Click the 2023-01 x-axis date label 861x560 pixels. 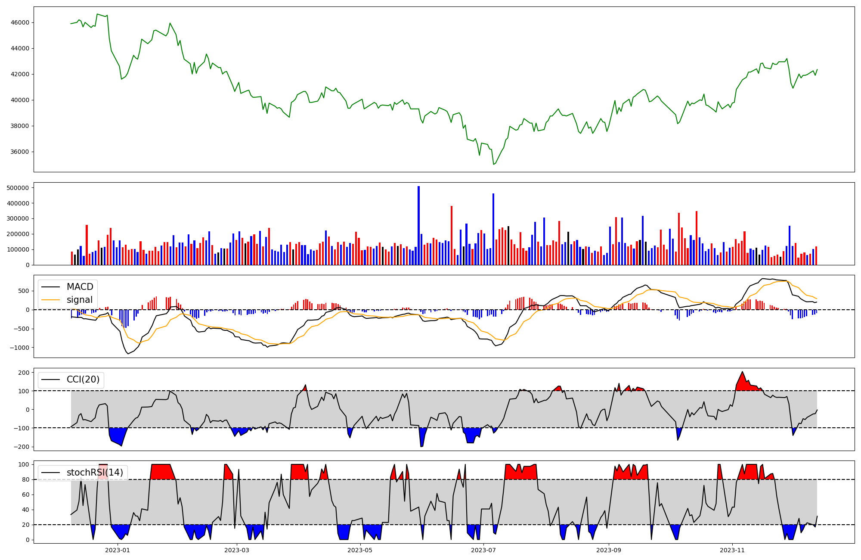point(117,550)
